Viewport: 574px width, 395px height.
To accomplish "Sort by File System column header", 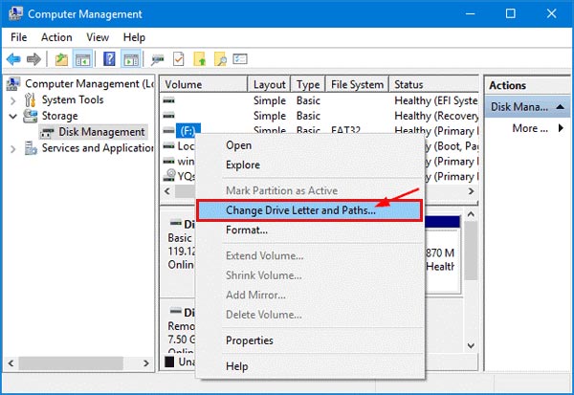I will pyautogui.click(x=356, y=84).
